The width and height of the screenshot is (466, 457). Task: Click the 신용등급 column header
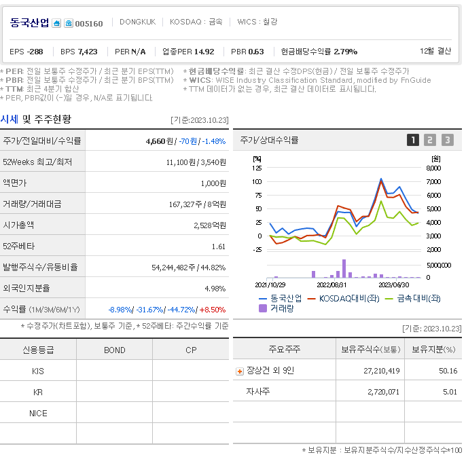click(38, 350)
